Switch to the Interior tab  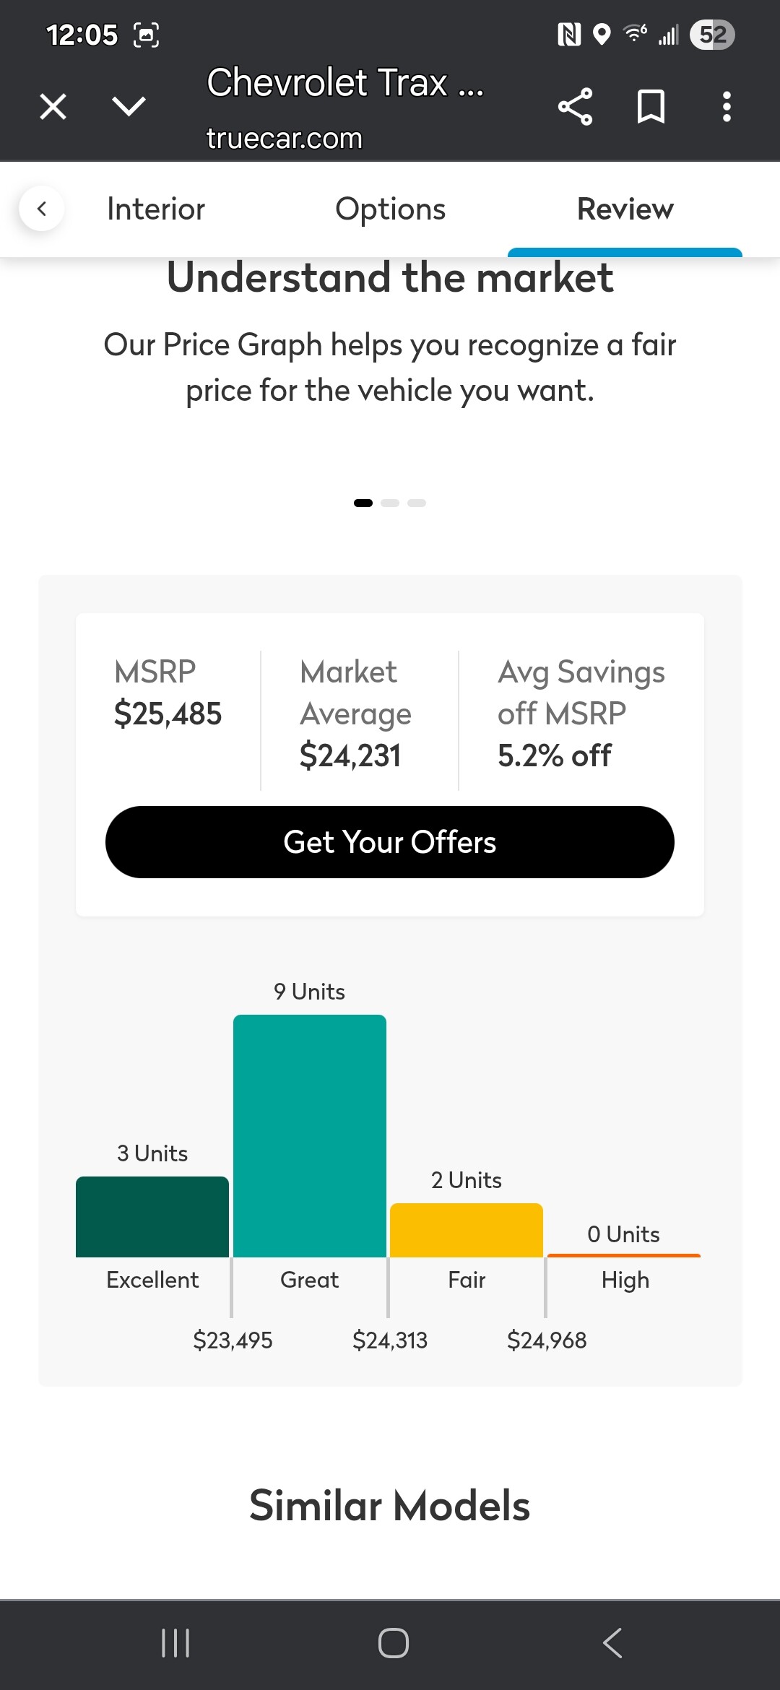tap(156, 209)
